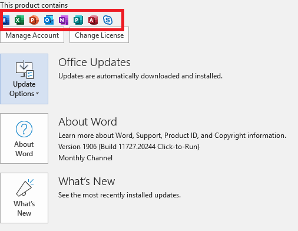
Task: Click the red Access icon
Action: (93, 20)
